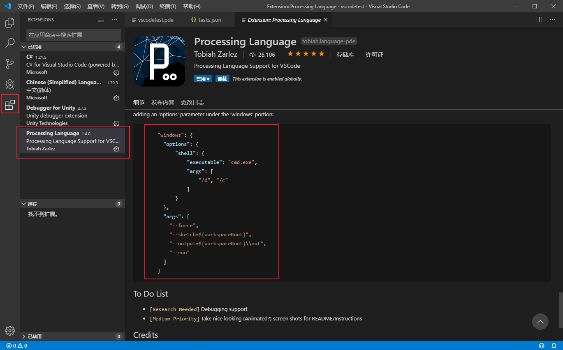Open the Explorer view icon
Screen dimensions: 563x350
pos(9,23)
